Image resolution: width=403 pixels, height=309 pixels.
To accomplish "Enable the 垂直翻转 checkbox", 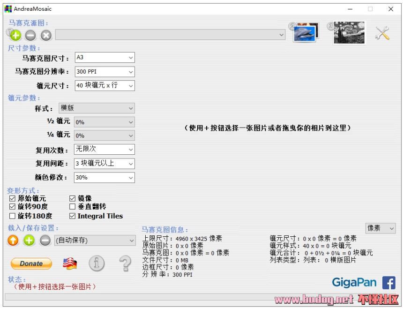I will point(72,206).
